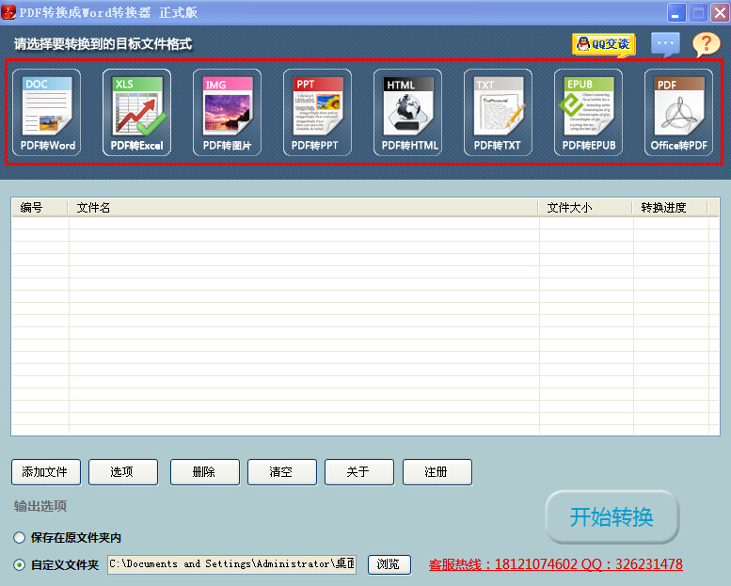Open the blue message bubble icon

[665, 45]
